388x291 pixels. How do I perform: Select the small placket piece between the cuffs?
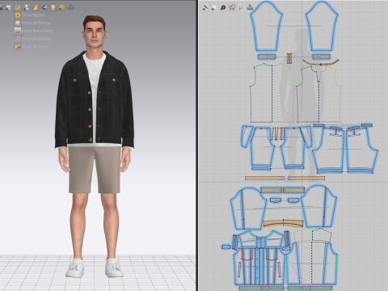(289, 58)
